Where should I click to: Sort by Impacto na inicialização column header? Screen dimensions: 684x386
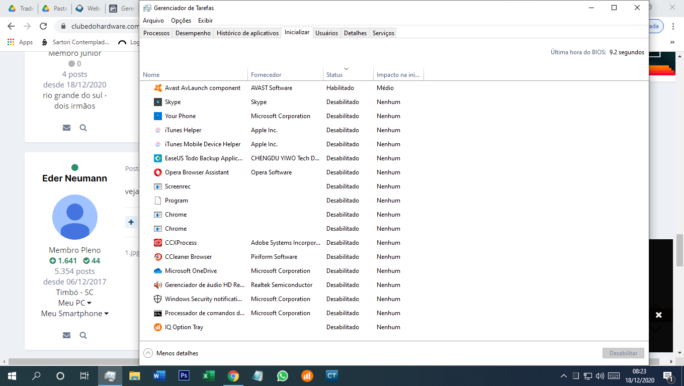398,75
